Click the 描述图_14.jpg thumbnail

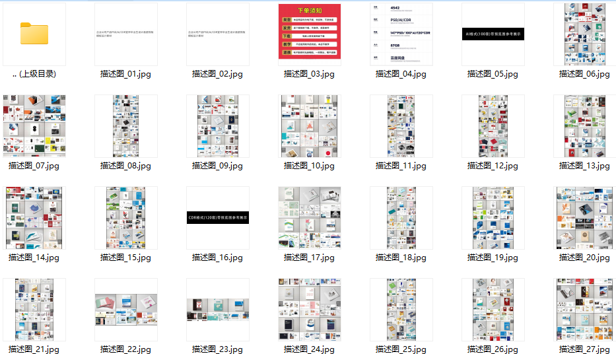pyautogui.click(x=34, y=218)
